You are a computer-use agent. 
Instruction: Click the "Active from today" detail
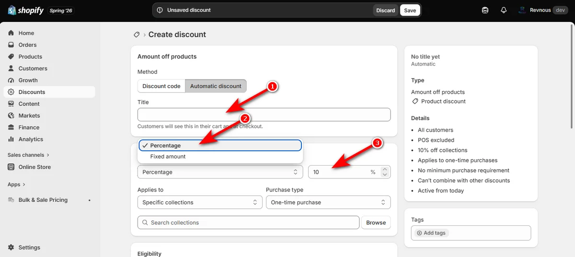point(441,190)
